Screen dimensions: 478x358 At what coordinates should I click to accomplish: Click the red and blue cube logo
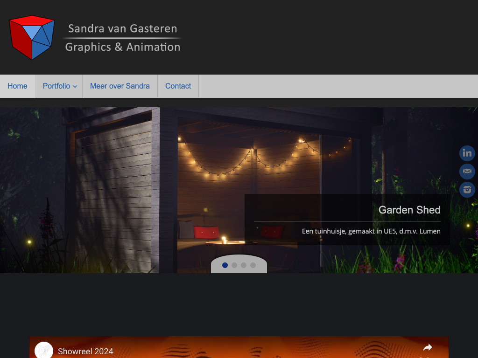coord(32,37)
